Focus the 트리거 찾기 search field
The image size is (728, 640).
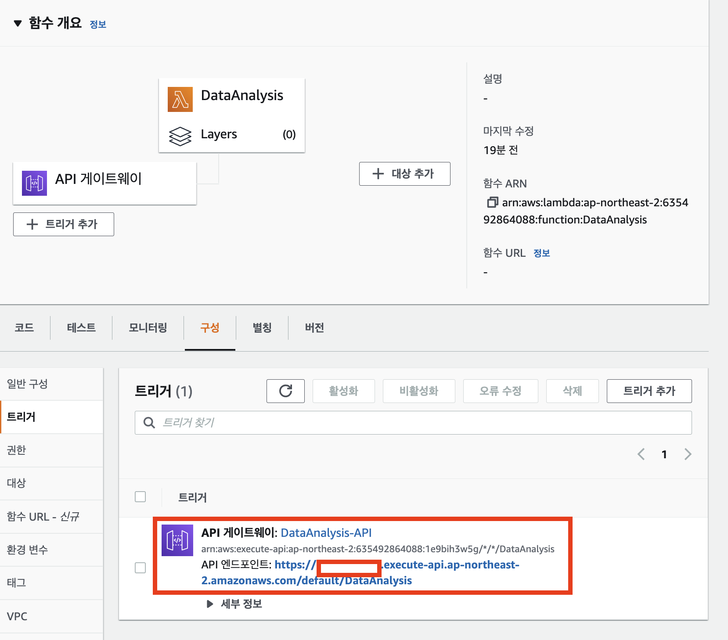[413, 423]
